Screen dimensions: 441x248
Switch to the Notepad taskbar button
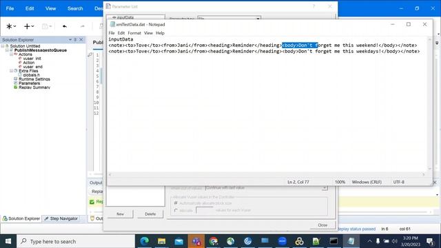pos(351,241)
